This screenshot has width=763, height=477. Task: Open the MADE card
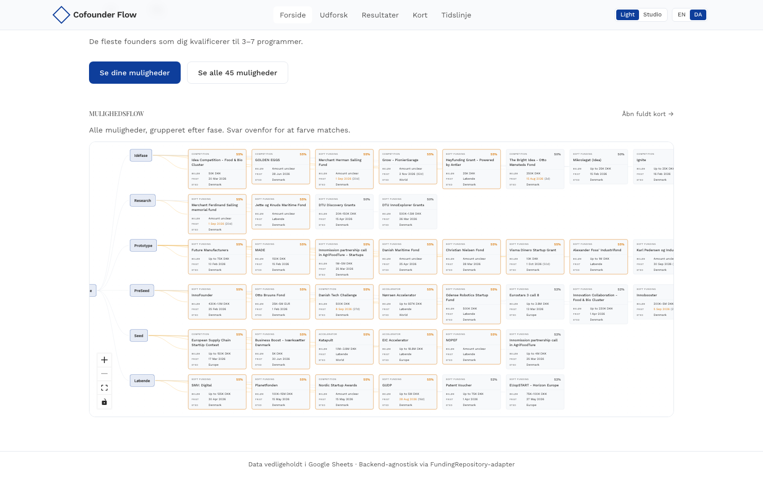(281, 257)
